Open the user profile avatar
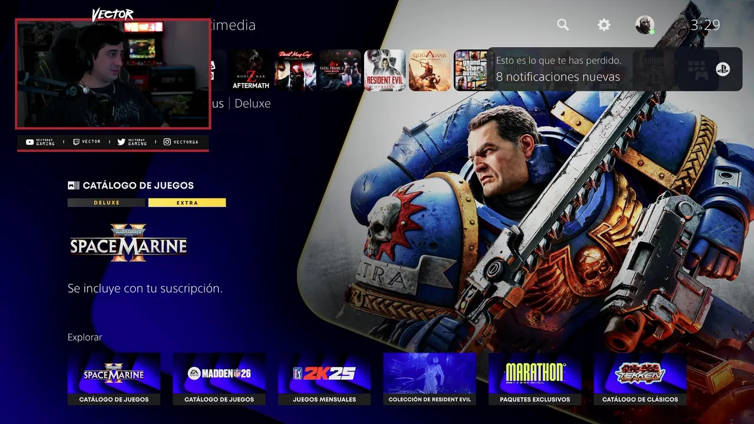This screenshot has height=424, width=754. tap(645, 25)
